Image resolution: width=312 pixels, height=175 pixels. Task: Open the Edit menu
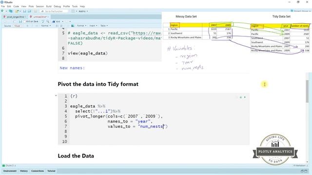point(9,6)
